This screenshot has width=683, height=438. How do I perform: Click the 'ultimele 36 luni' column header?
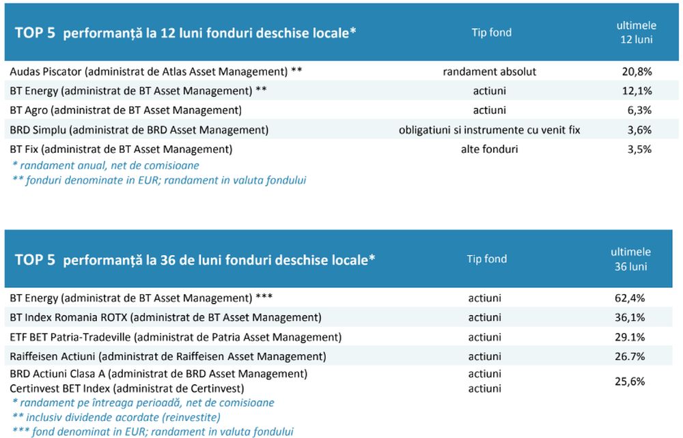[630, 259]
